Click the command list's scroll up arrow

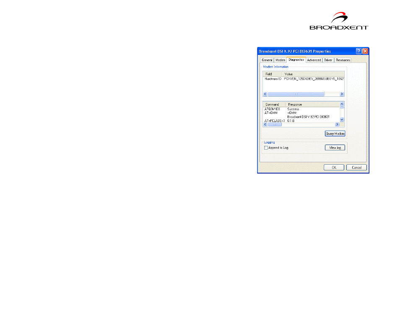pos(342,104)
